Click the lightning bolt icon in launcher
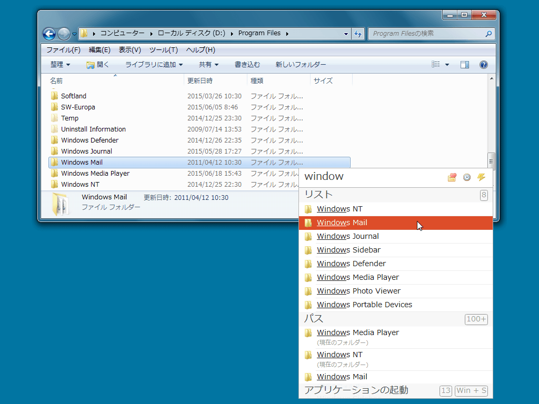This screenshot has width=539, height=404. tap(481, 177)
